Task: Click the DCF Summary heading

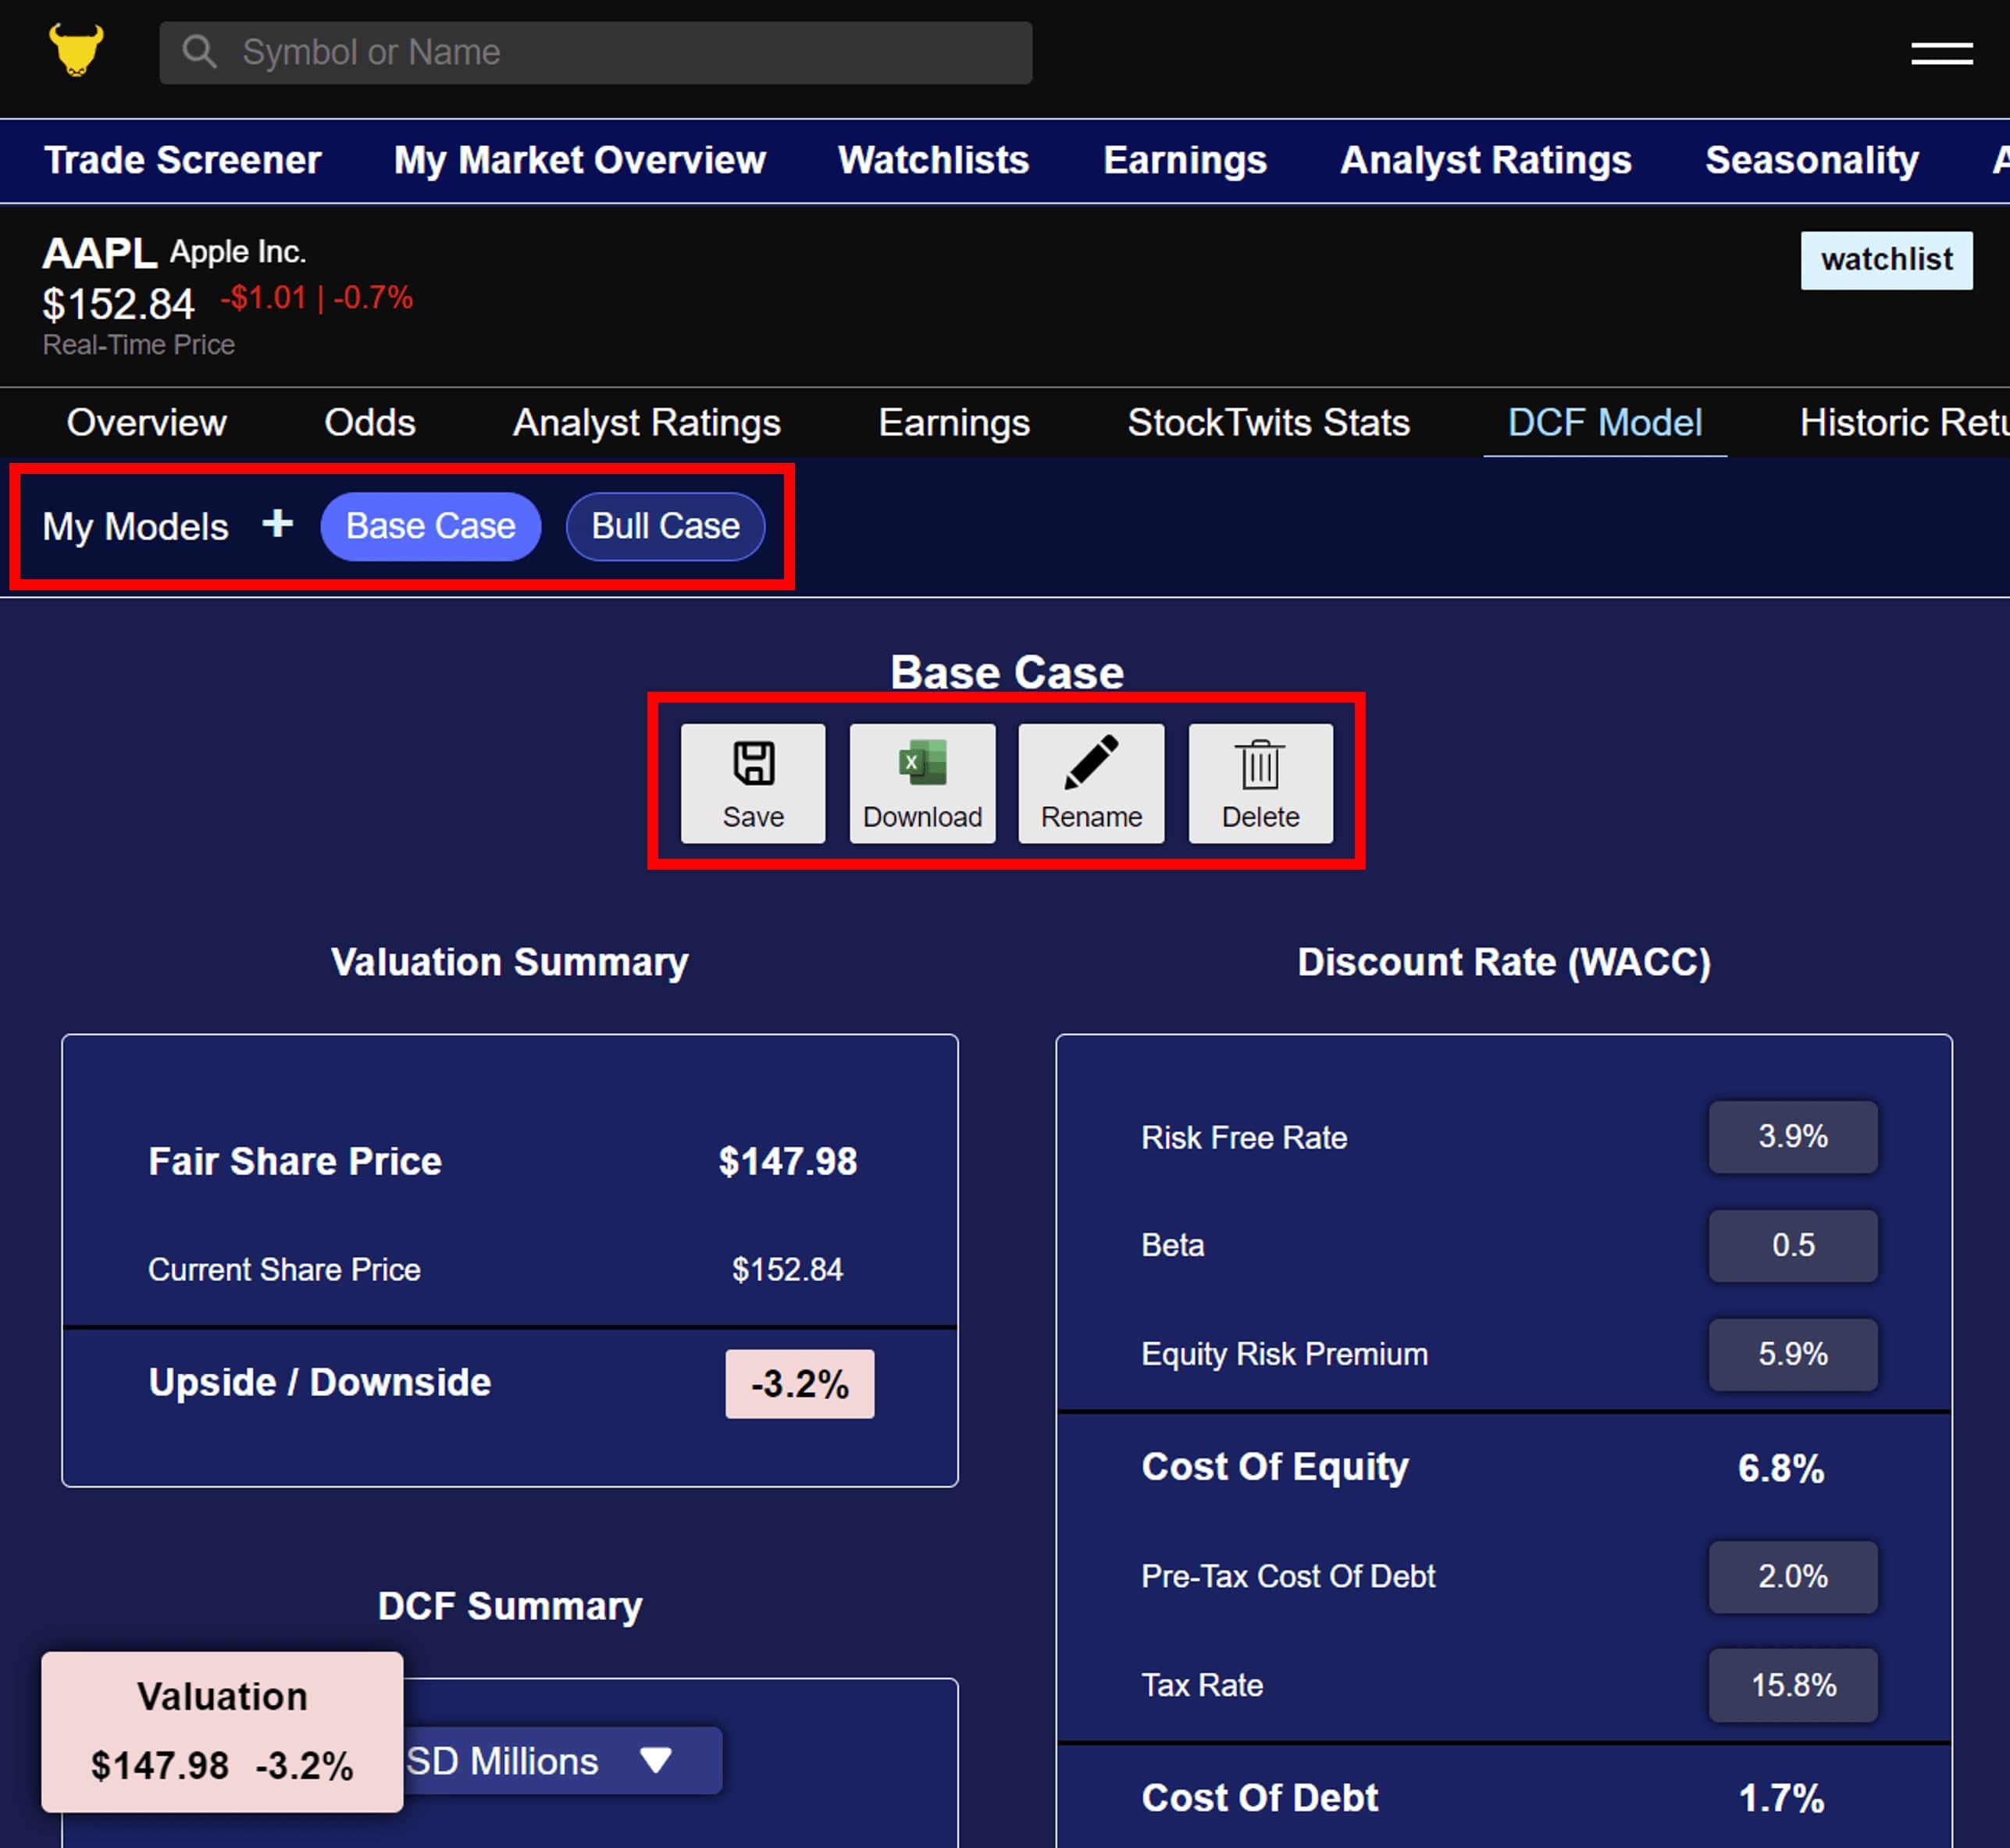Action: [x=510, y=1606]
